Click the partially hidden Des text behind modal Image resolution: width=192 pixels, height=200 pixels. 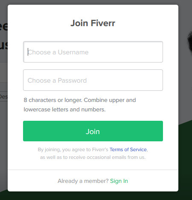pyautogui.click(x=4, y=97)
